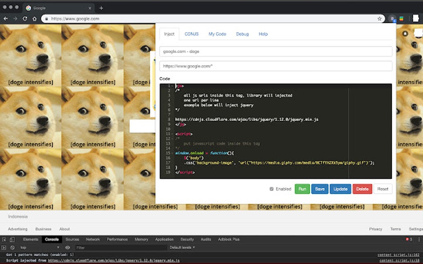Open content_script.js source link for pattern matches
Viewport: 423px width, 264px height.
tap(399, 254)
